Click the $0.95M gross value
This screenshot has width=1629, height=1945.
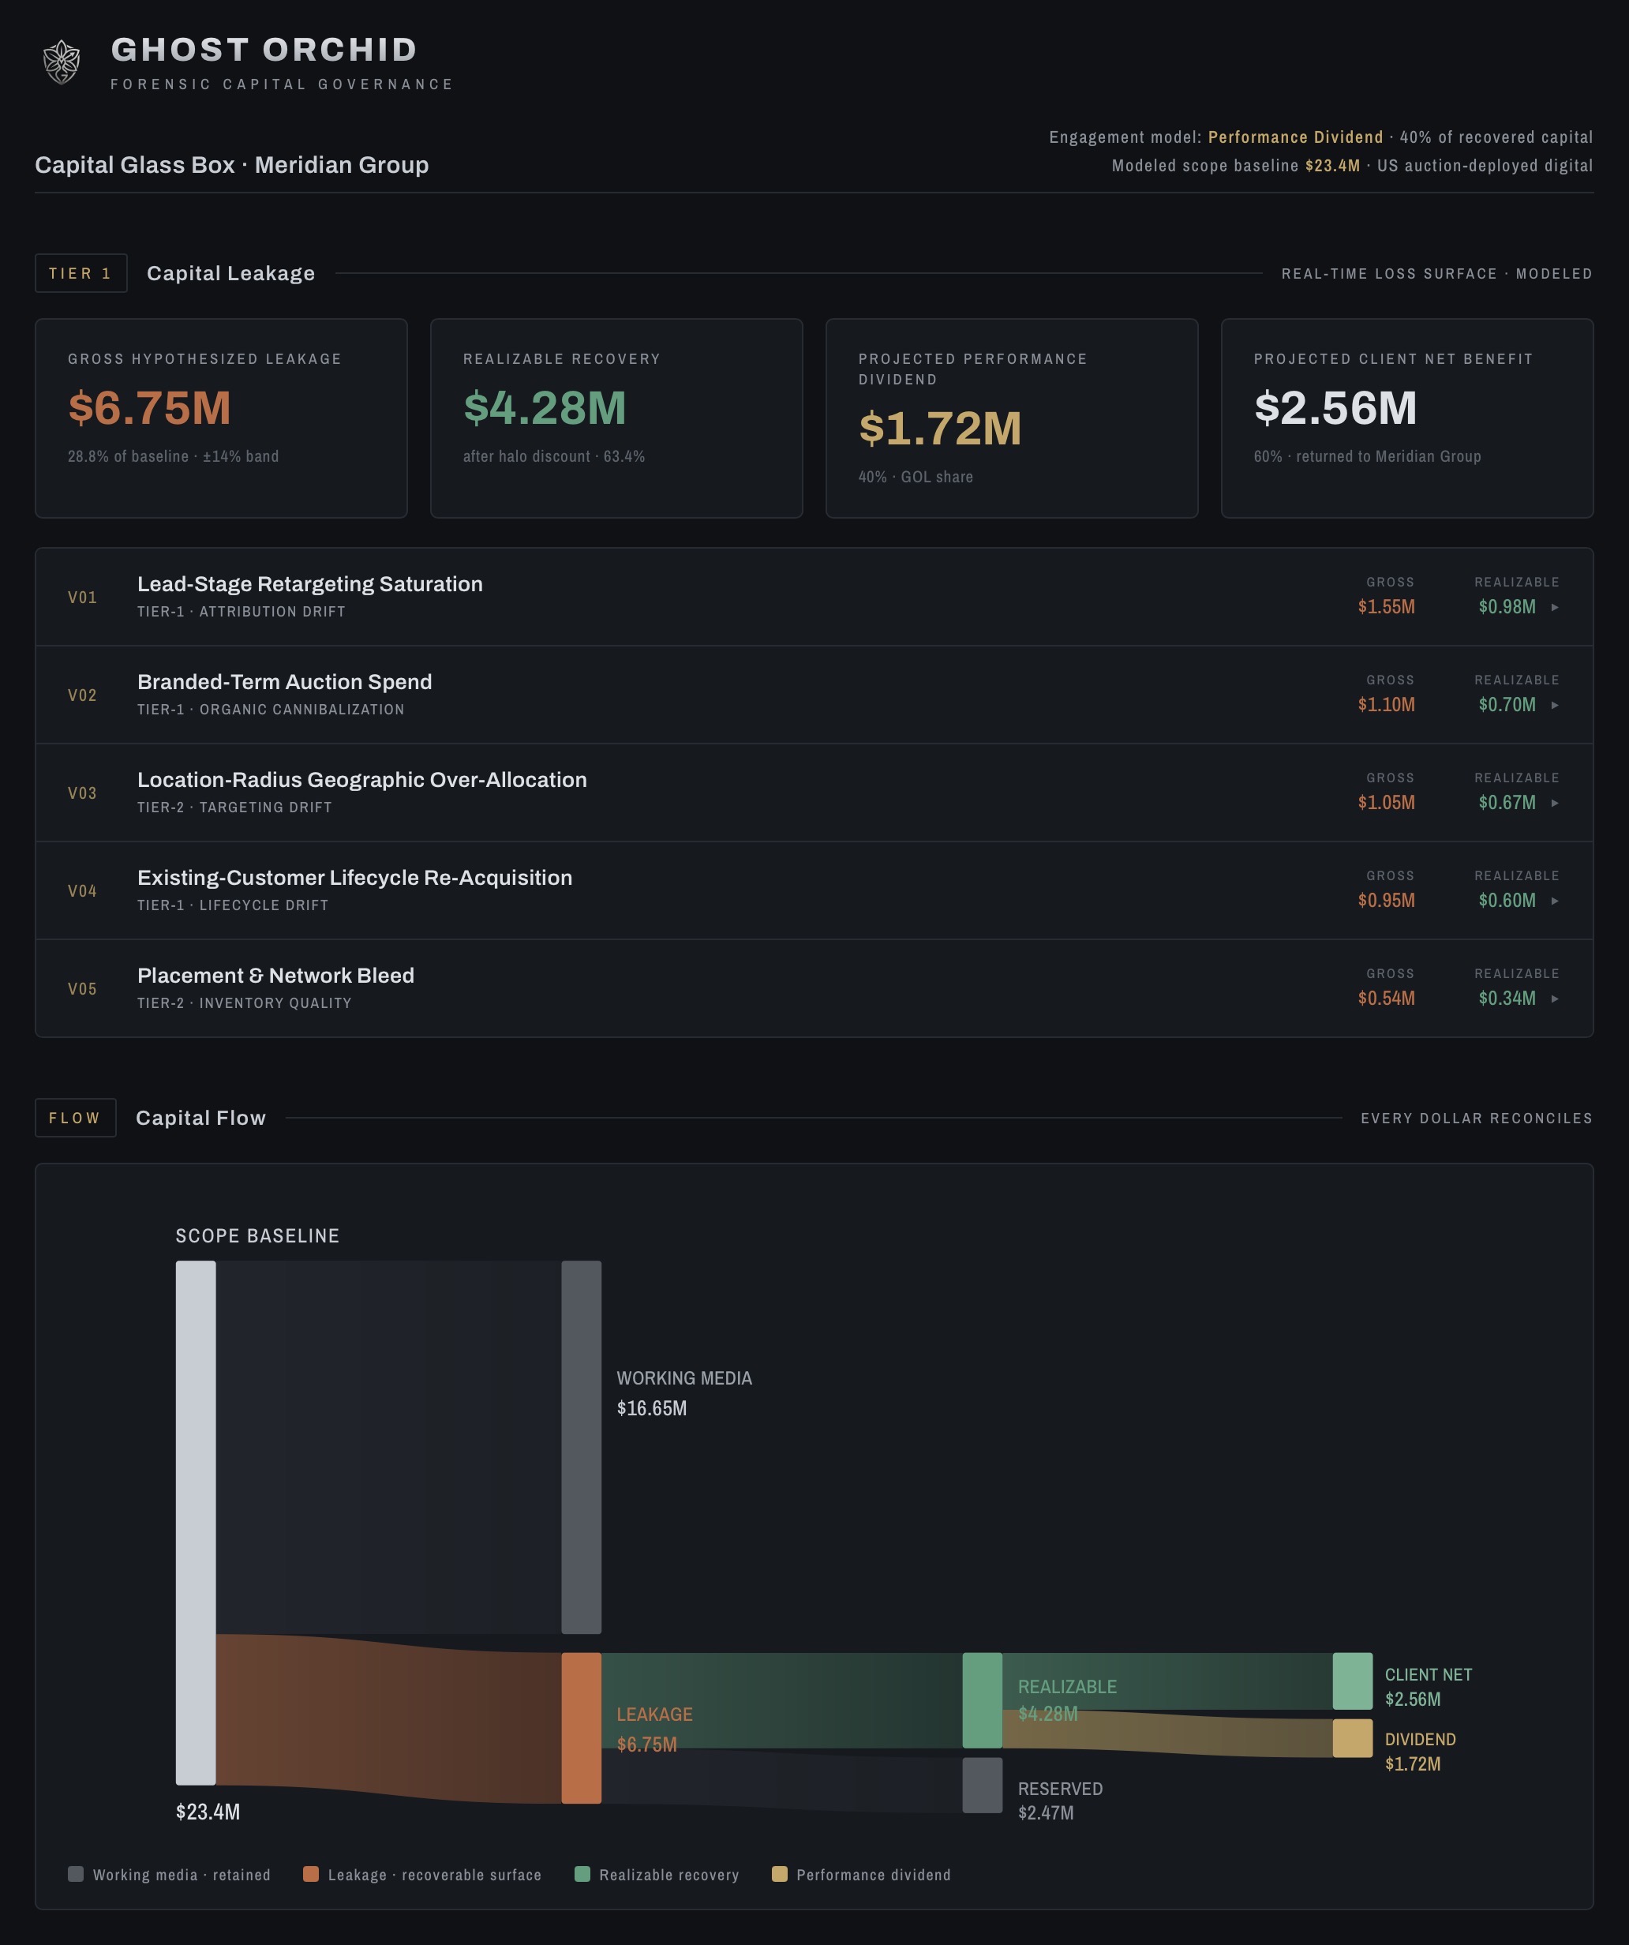point(1387,901)
